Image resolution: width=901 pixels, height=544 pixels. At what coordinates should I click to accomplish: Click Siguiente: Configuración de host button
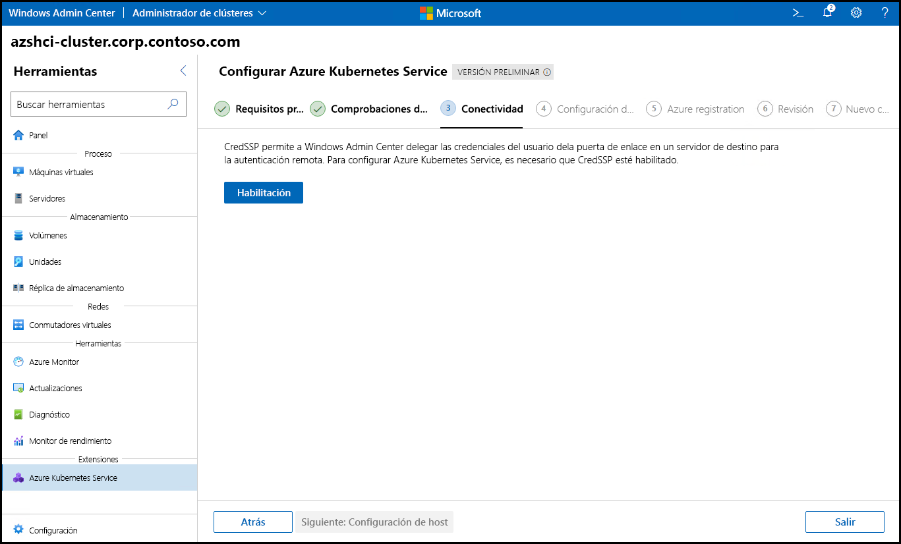click(x=374, y=522)
